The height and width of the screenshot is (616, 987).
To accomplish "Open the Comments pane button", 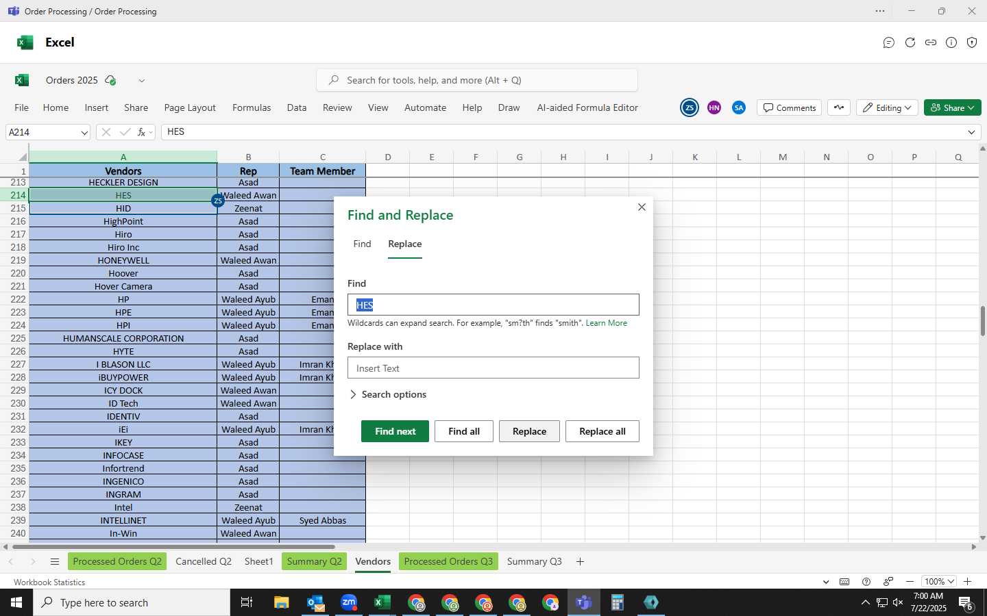I will coord(790,107).
